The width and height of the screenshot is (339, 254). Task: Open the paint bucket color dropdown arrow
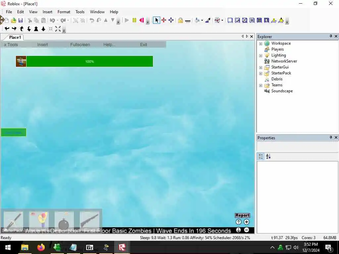pyautogui.click(x=202, y=20)
